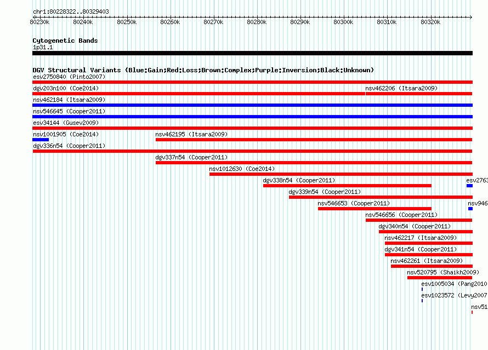
Task: Click the dgv340n54 (Cooper2011) label
Action: point(415,226)
